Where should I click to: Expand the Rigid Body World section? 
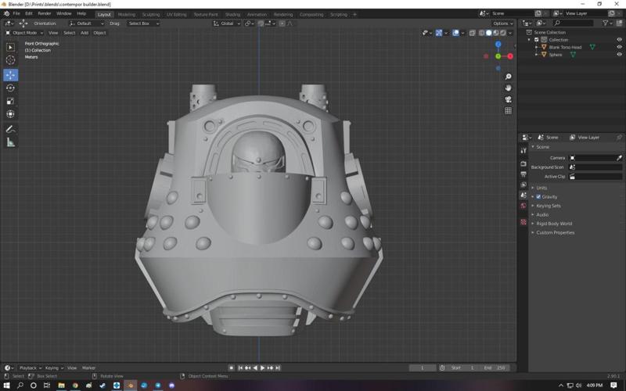click(553, 224)
